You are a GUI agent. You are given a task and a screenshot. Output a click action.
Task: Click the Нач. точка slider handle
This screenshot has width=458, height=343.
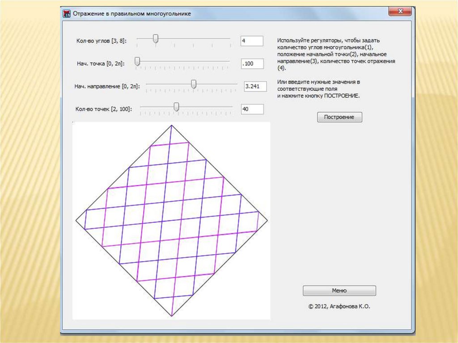point(137,62)
